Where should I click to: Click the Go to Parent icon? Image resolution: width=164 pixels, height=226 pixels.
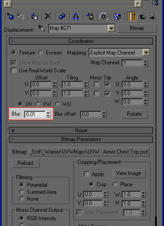click(142, 17)
